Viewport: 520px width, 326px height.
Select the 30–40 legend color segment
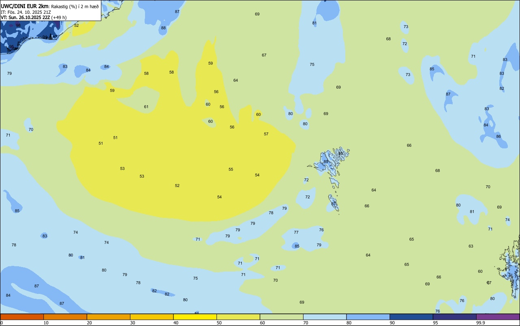tap(152, 317)
